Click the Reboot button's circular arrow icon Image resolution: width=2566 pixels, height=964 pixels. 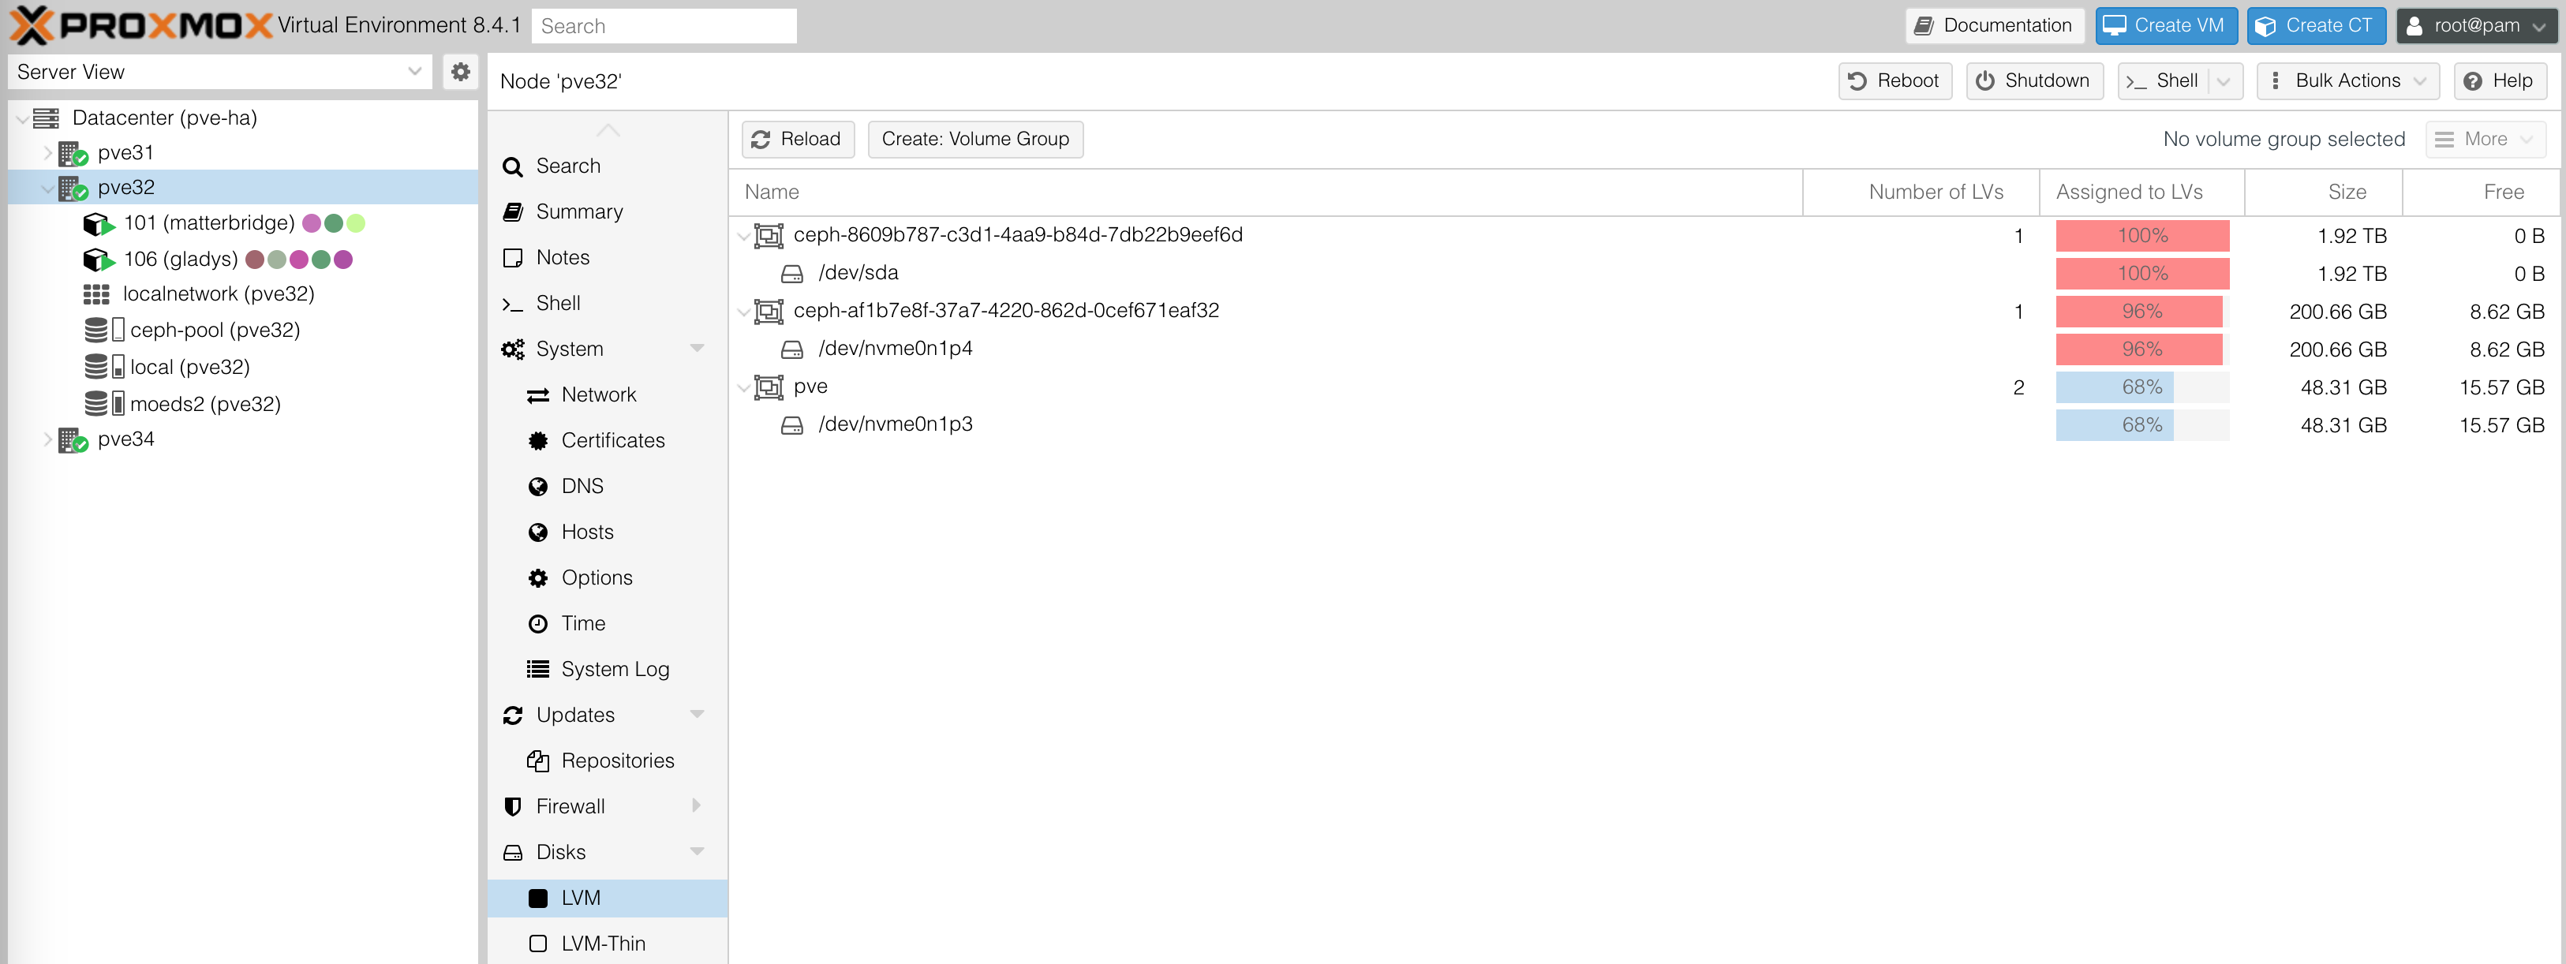(x=1857, y=80)
